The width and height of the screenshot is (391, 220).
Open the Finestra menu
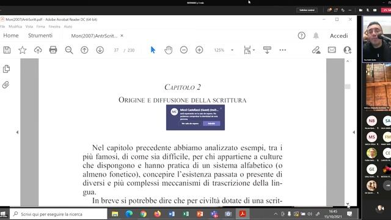tap(54, 26)
